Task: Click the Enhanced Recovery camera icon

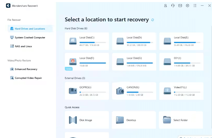Action: (x=12, y=69)
